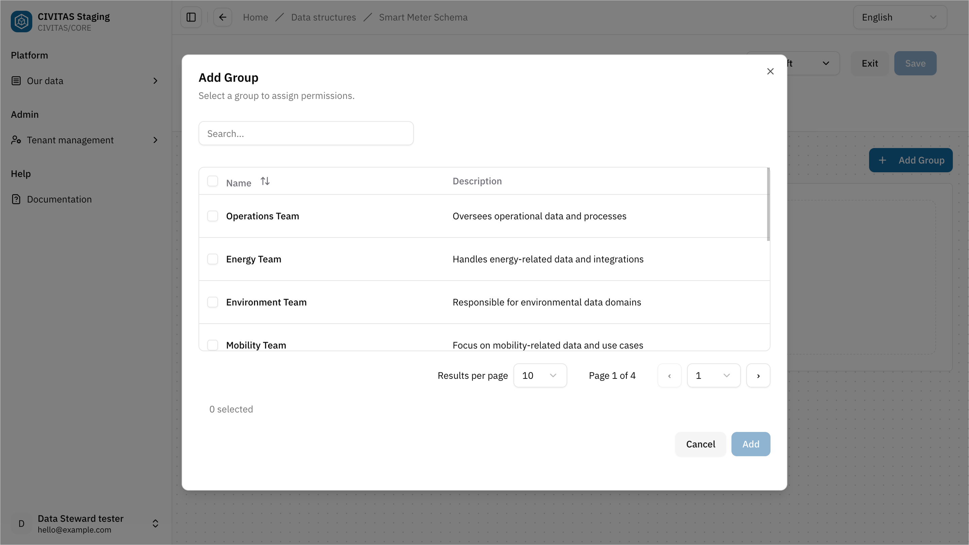Check the Environment Team checkbox
This screenshot has height=545, width=969.
click(x=213, y=302)
